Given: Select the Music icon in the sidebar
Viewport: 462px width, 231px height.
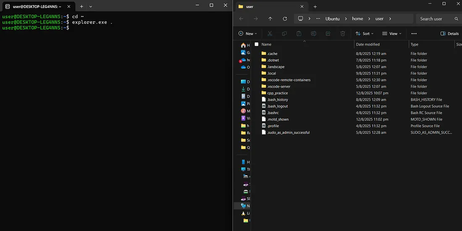Looking at the screenshot, I should pyautogui.click(x=243, y=111).
